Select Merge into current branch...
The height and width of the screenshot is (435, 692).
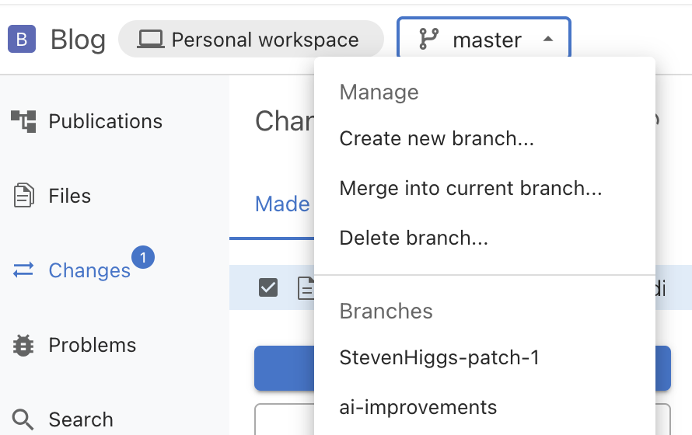coord(470,189)
